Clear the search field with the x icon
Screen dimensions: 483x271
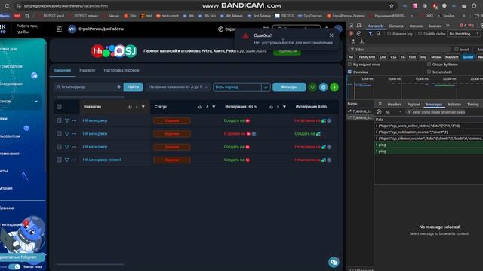119,87
